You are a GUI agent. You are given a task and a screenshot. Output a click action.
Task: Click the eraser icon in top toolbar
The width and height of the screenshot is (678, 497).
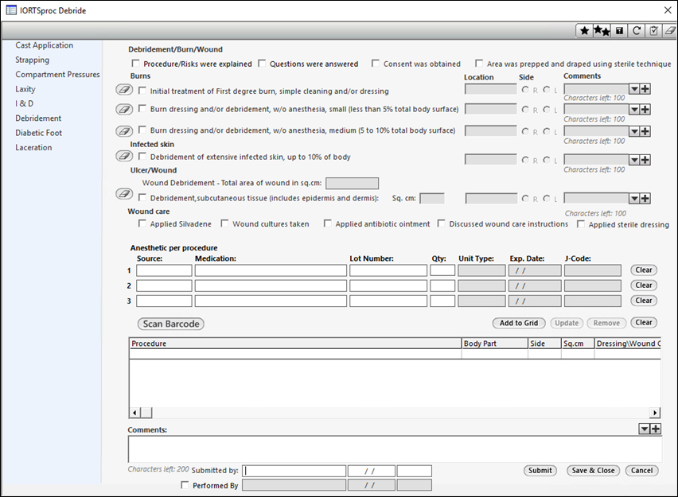670,31
